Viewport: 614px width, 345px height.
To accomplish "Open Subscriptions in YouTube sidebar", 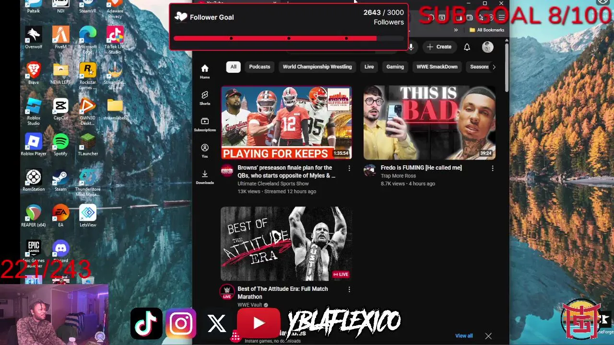I will click(x=205, y=125).
